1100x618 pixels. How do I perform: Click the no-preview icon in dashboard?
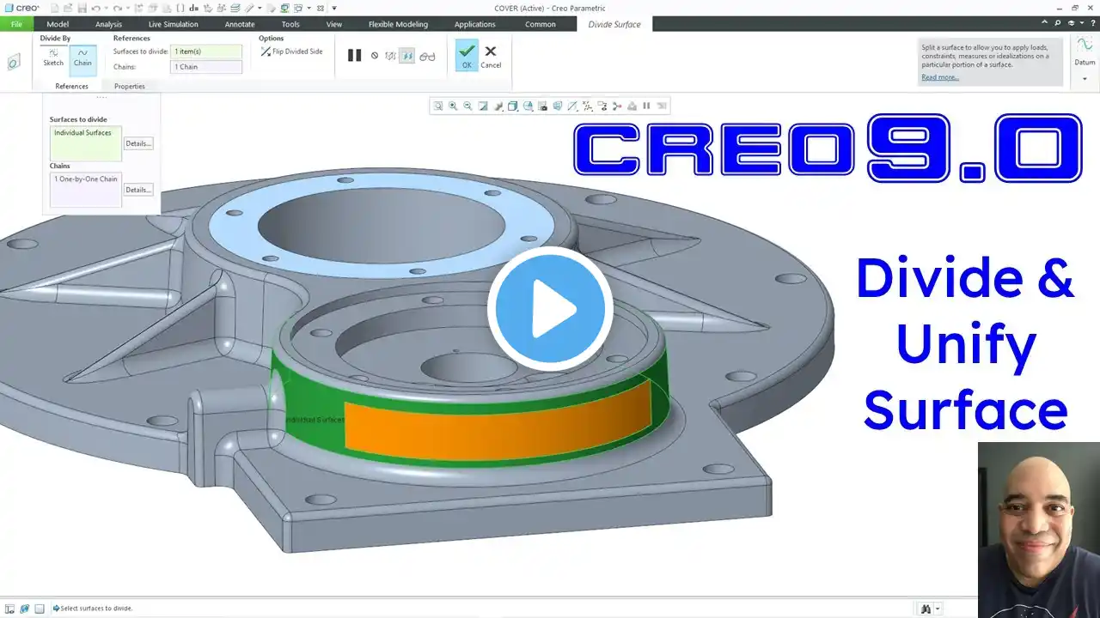click(375, 56)
